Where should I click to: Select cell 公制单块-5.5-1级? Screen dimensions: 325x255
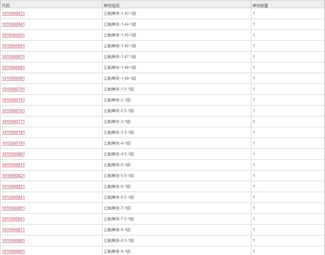119,176
